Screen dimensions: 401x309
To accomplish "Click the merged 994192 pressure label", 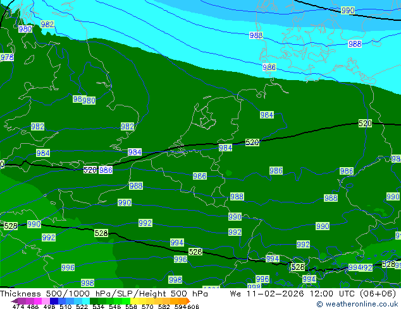I will click(x=361, y=267).
